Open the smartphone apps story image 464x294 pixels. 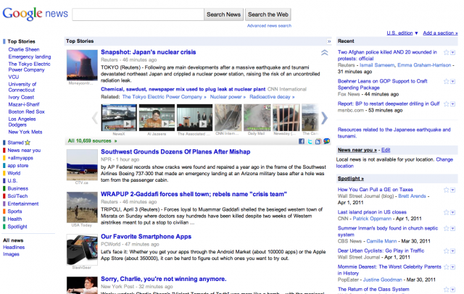(x=82, y=250)
